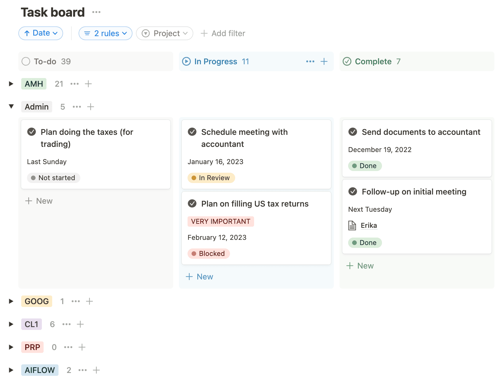The width and height of the screenshot is (503, 381).
Task: Click Add filter button
Action: (x=223, y=33)
